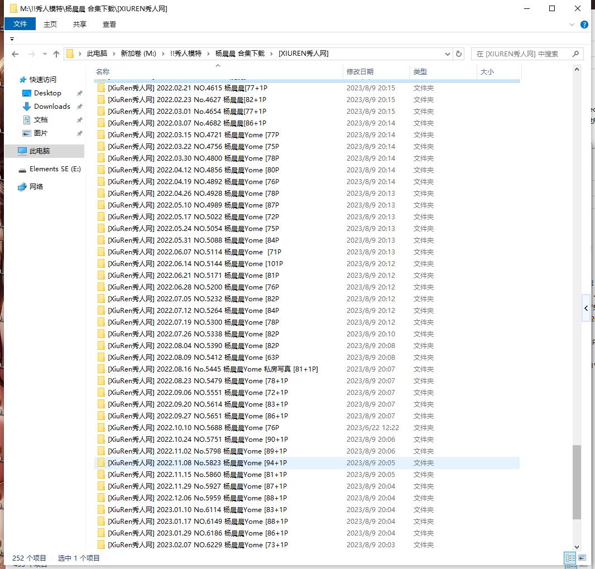Go up one folder level
Viewport: 595px width, 569px height.
click(56, 54)
